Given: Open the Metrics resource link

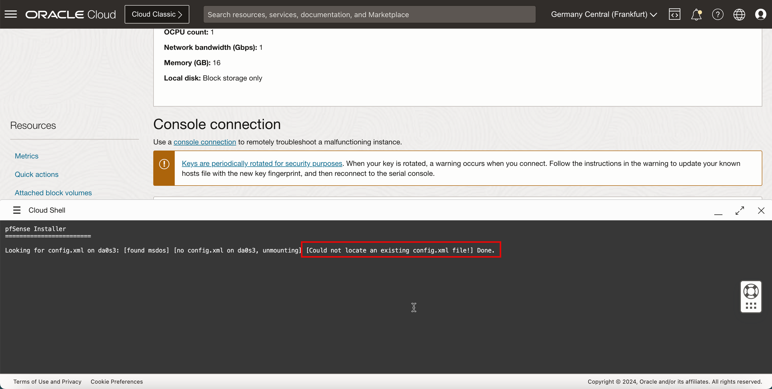Looking at the screenshot, I should 27,156.
